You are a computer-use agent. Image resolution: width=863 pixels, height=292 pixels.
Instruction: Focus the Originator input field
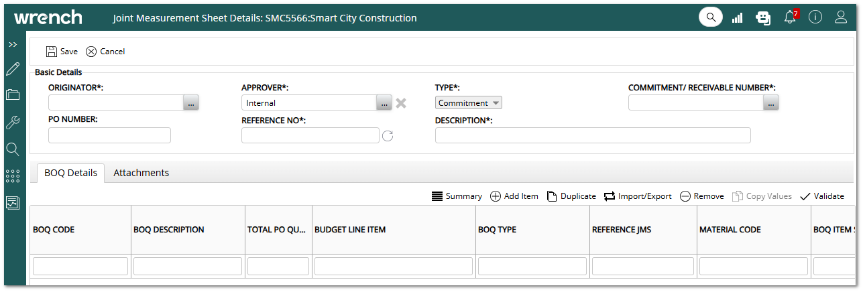(x=116, y=102)
